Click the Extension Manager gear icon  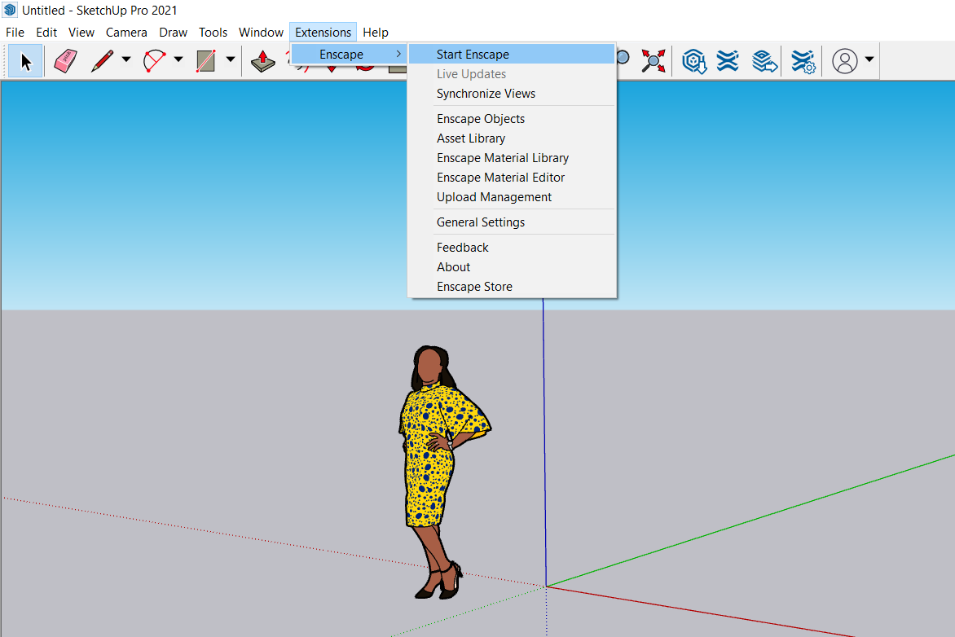click(x=803, y=61)
